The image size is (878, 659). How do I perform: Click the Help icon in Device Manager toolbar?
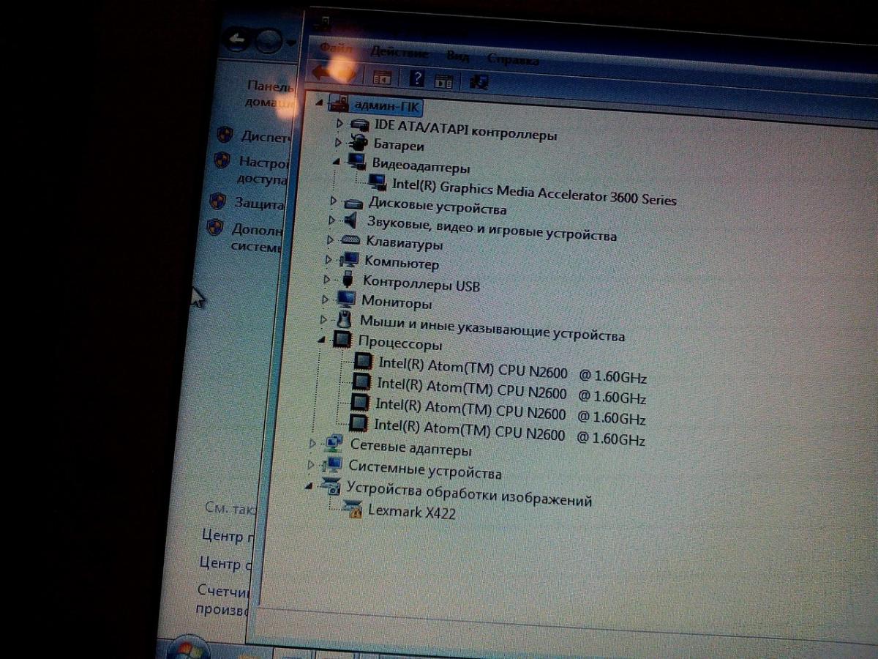(x=416, y=78)
